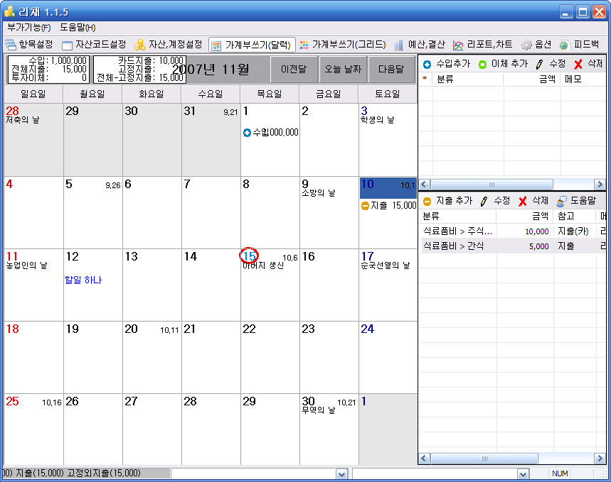The width and height of the screenshot is (611, 482).
Task: Expand the first status bar dropdown
Action: pos(341,474)
